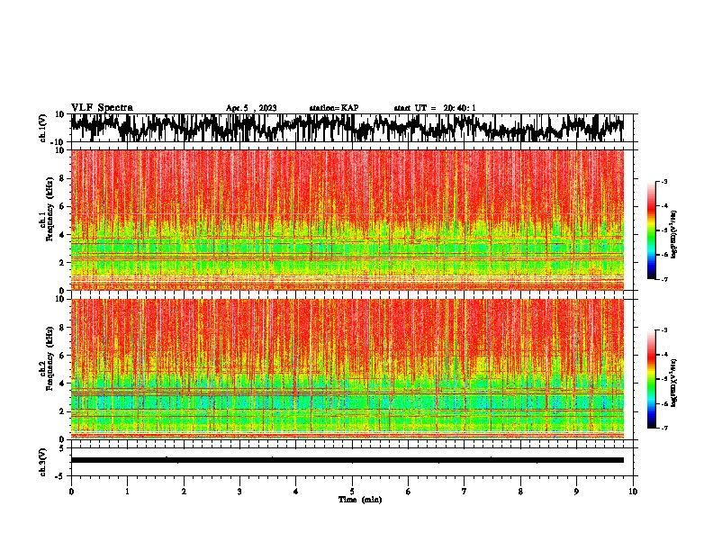This screenshot has width=713, height=551.
Task: Click the "station=KAP" label
Action: [334, 108]
